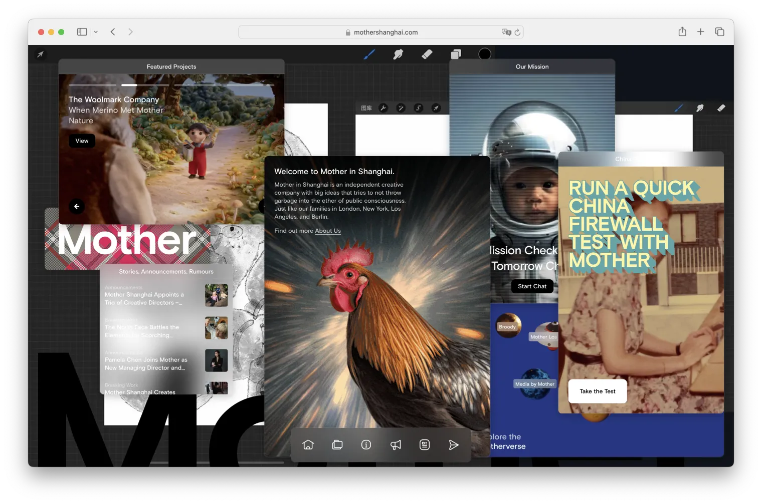Click the news list icon in the bottom dock
762x504 pixels.
coord(425,445)
